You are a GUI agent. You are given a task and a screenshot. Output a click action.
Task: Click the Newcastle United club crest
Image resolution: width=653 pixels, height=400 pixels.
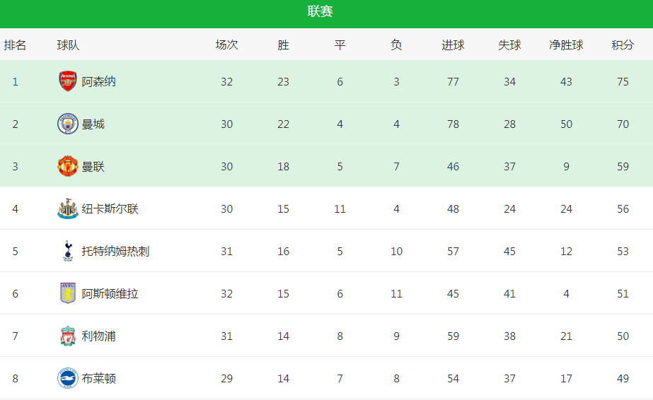tap(67, 208)
